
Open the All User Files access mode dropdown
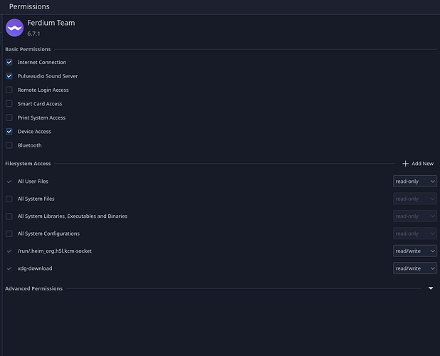415,182
